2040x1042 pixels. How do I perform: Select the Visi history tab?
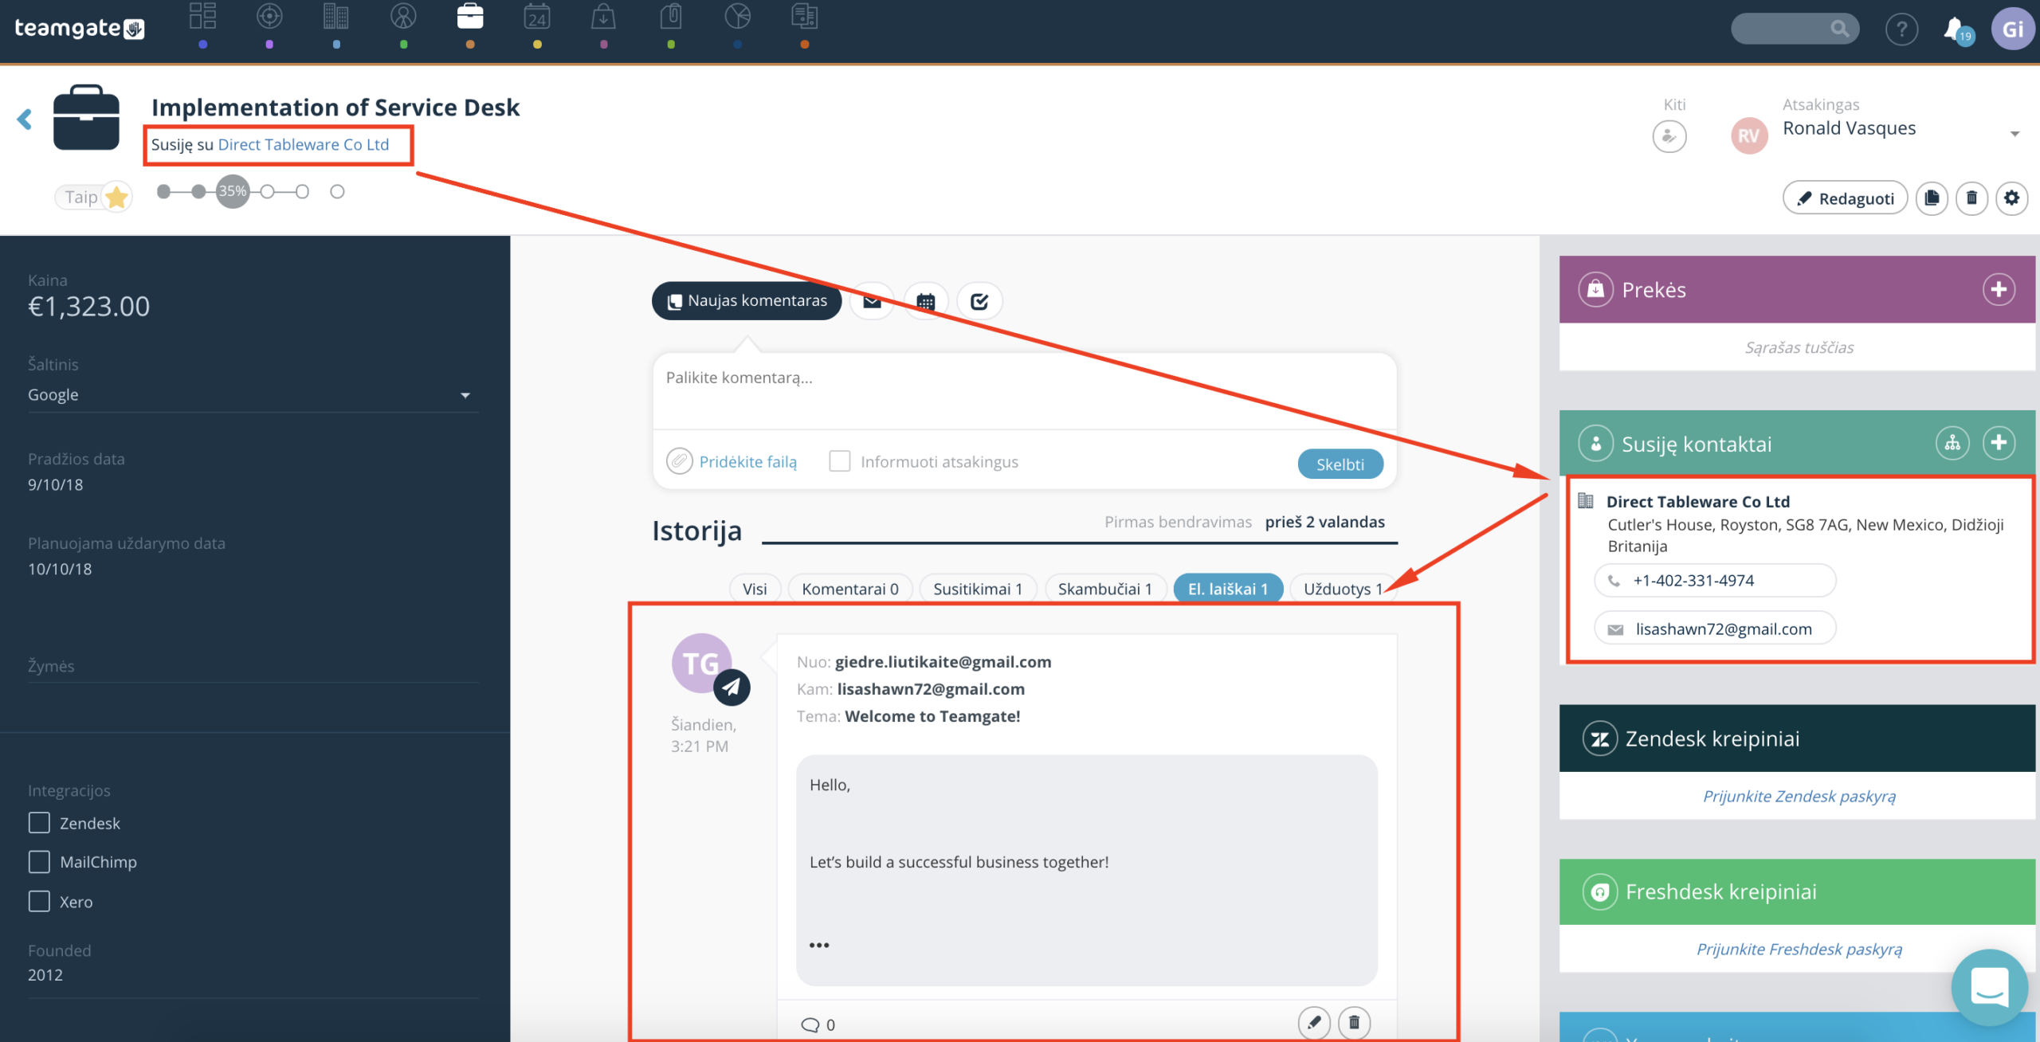tap(754, 589)
